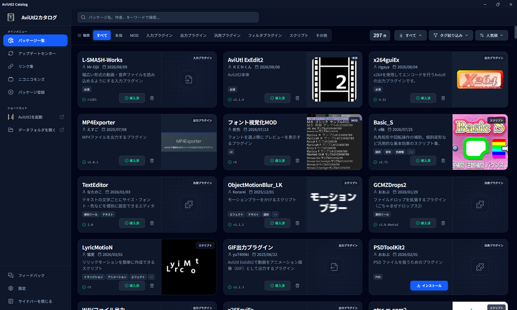
Task: Remove x264guiEx using the trash icon
Action: [x=443, y=98]
